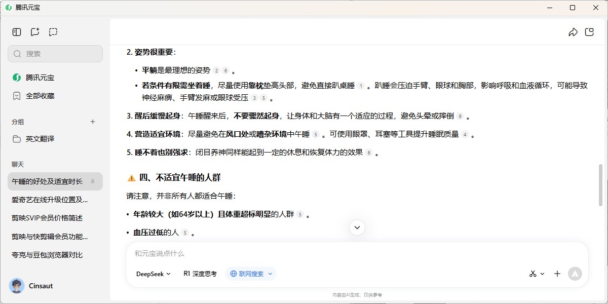
Task: Click the plus attachment icon in input bar
Action: click(x=557, y=274)
